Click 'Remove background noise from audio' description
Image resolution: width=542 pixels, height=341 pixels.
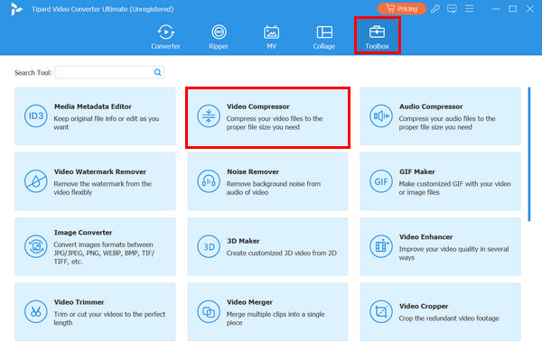coord(274,189)
